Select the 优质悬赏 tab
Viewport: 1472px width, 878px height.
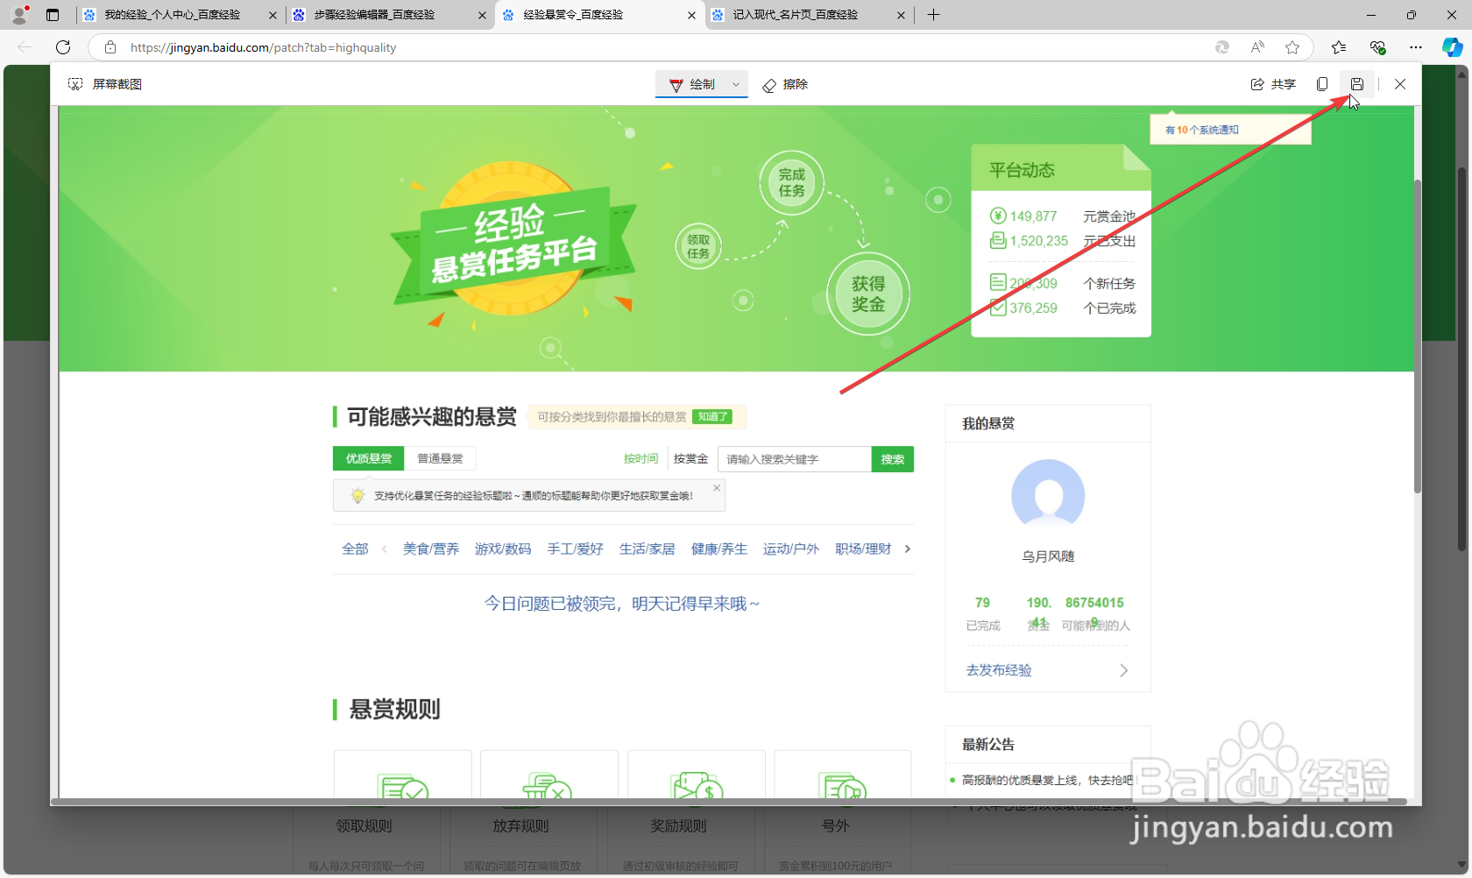(x=368, y=458)
